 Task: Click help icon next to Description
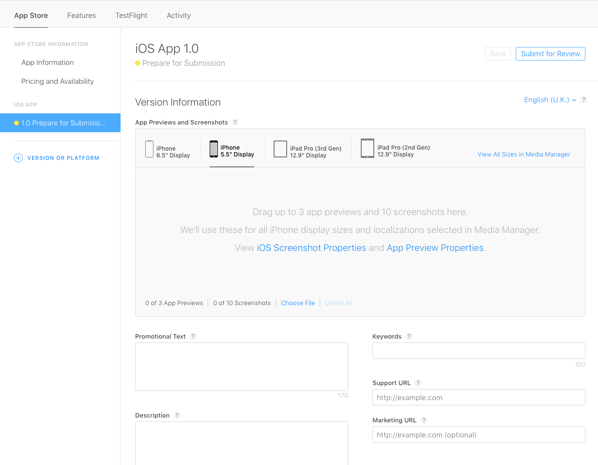coord(177,416)
